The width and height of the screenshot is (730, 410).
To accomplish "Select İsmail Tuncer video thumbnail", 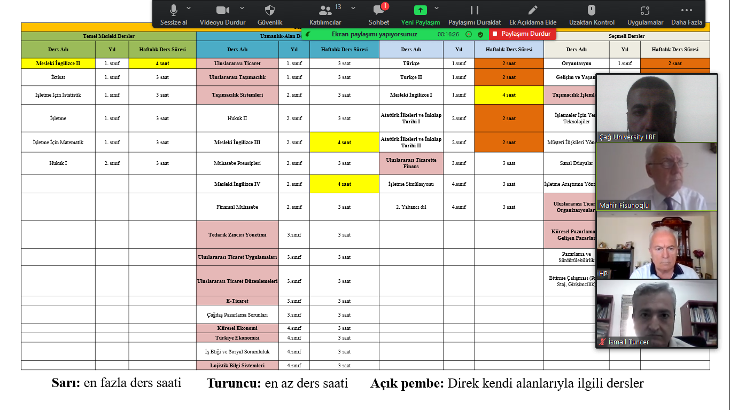I will (x=657, y=313).
